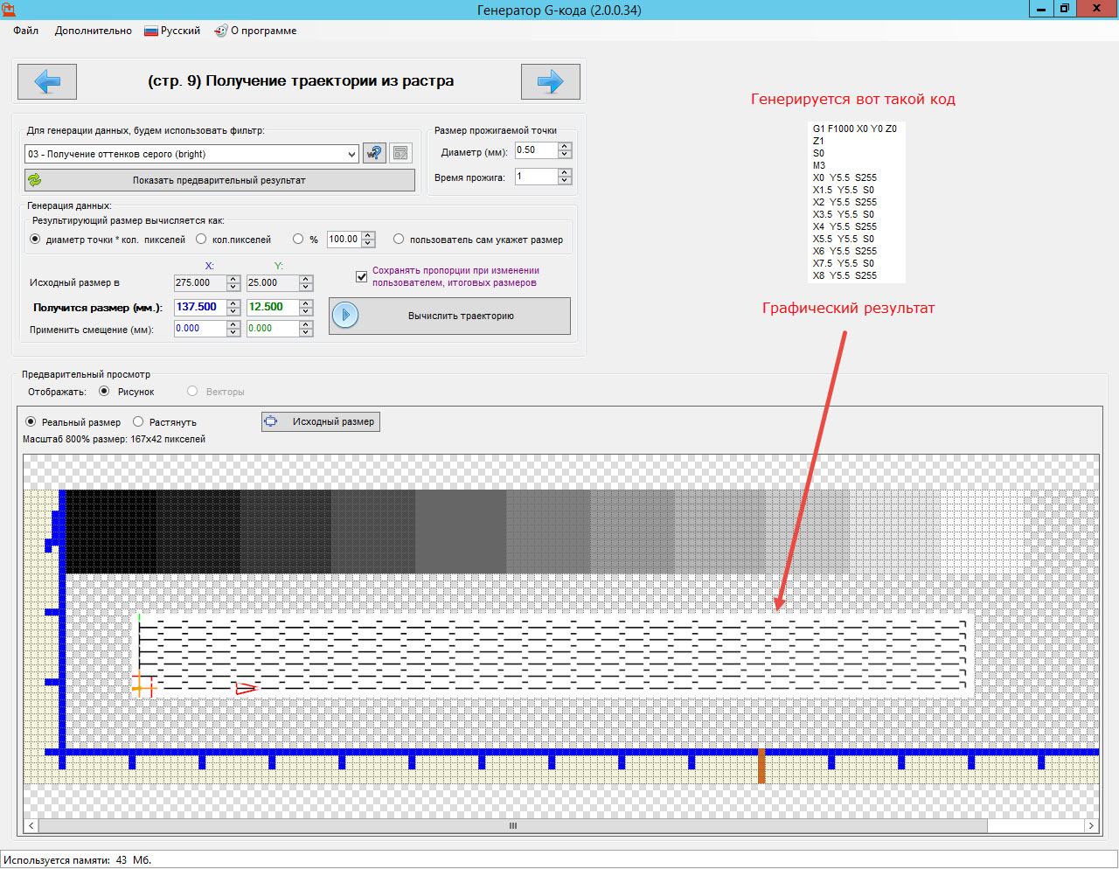
Task: Click result size Y field 12.500
Action: 273,307
